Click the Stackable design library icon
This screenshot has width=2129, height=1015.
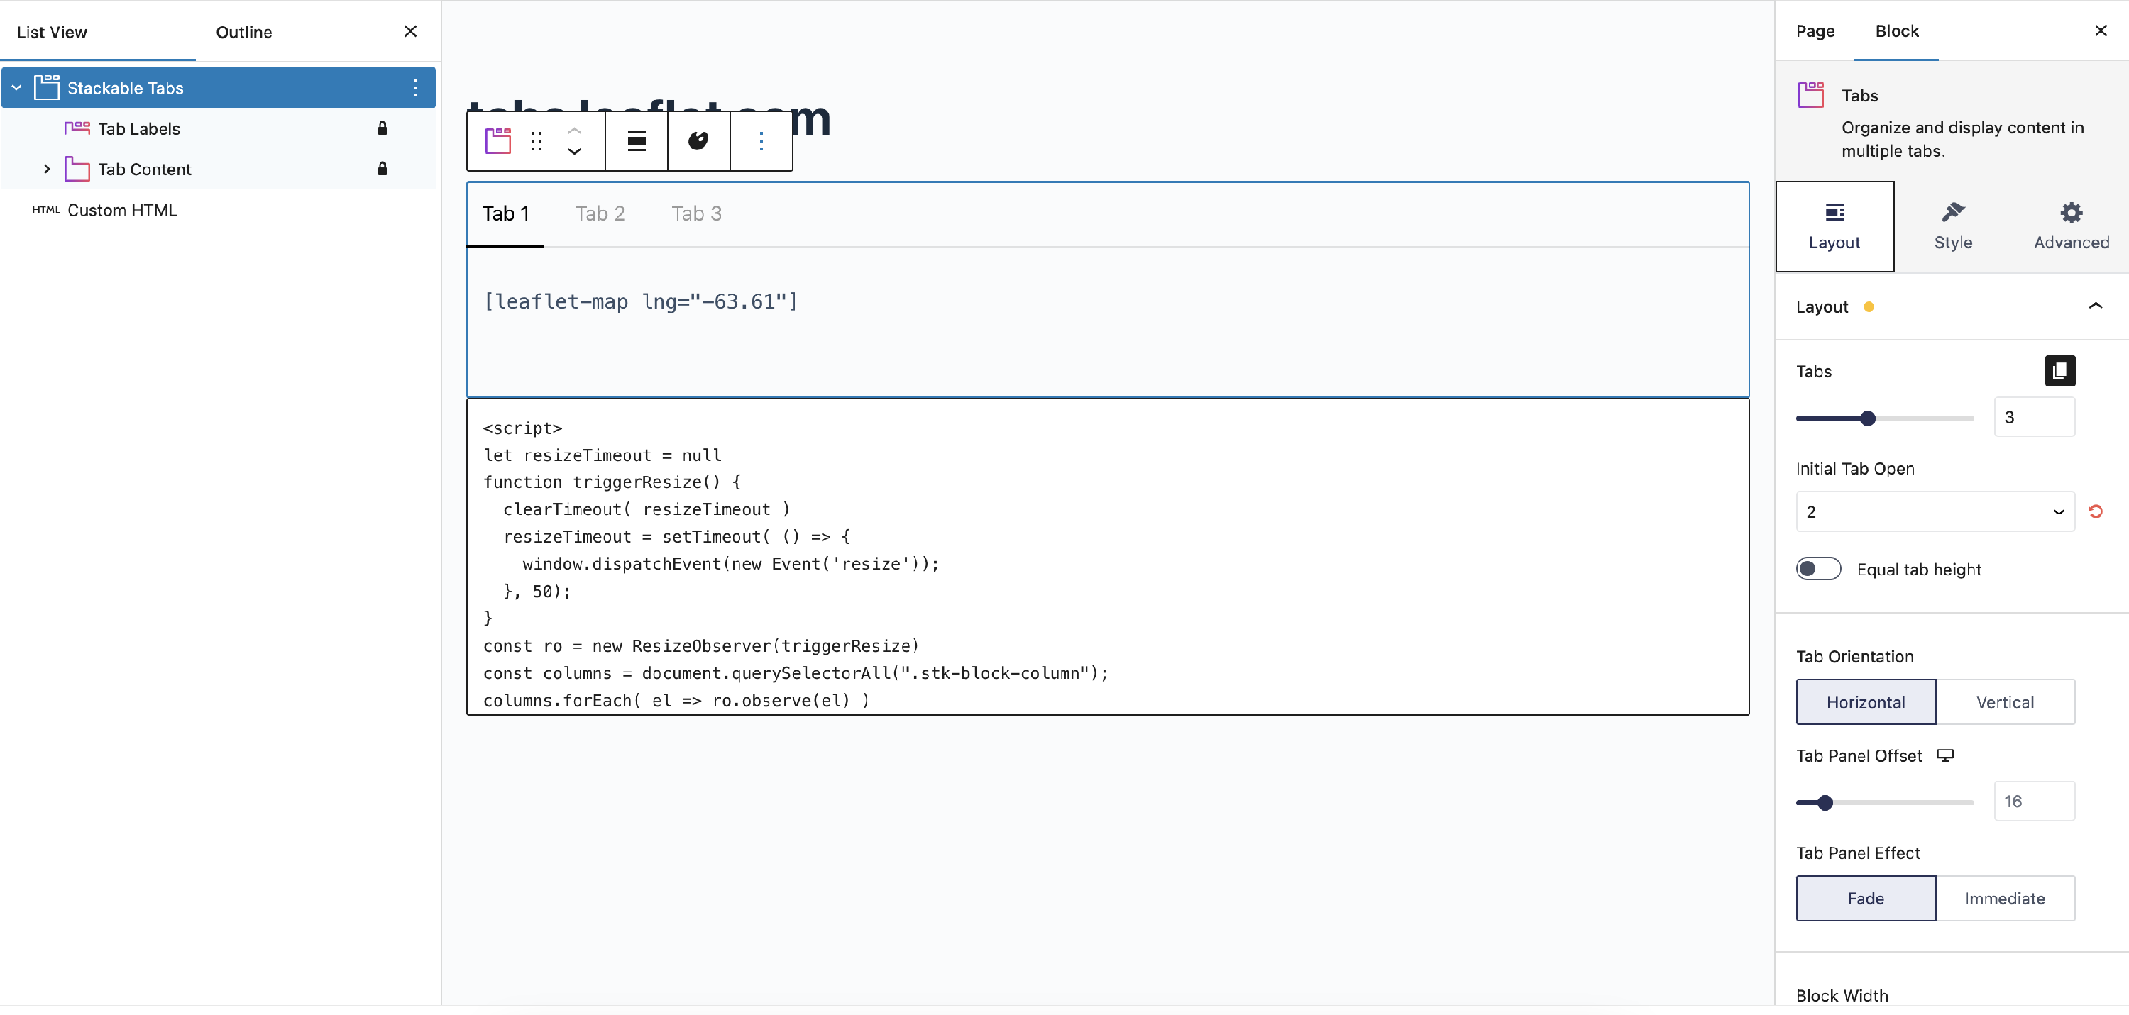[x=698, y=140]
